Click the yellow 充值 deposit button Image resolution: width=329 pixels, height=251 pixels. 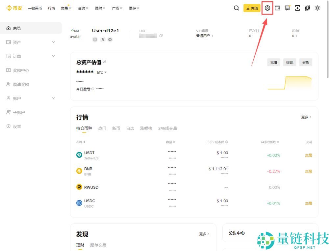pos(252,8)
